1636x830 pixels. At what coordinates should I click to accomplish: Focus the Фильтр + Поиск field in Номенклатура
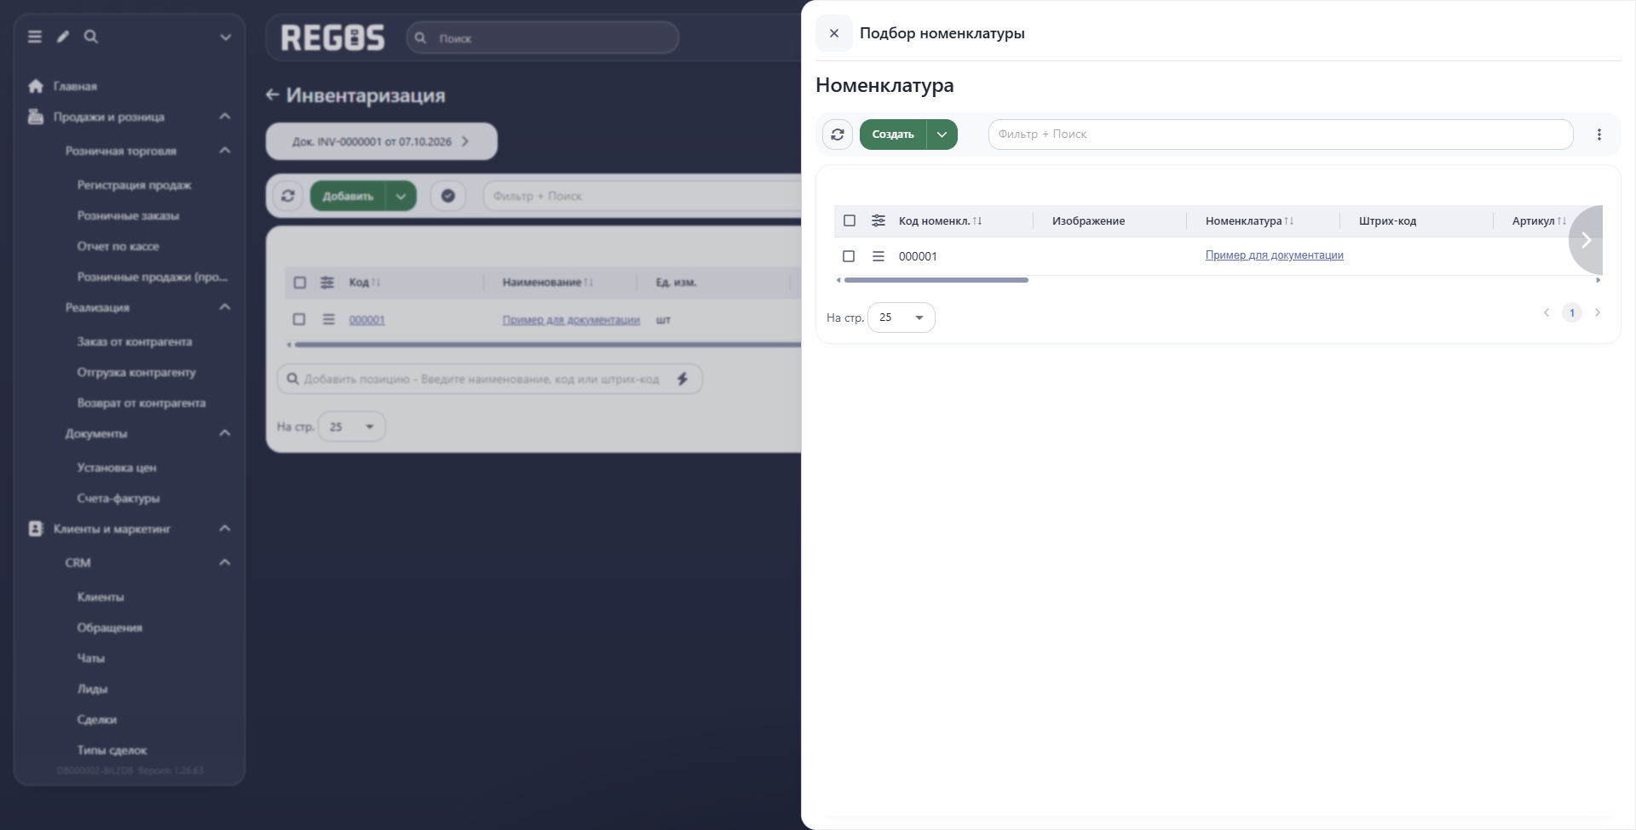coord(1280,135)
